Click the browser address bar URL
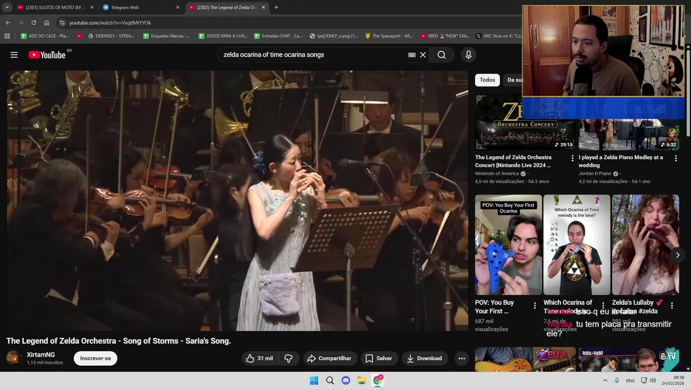The width and height of the screenshot is (691, 389). click(x=110, y=23)
